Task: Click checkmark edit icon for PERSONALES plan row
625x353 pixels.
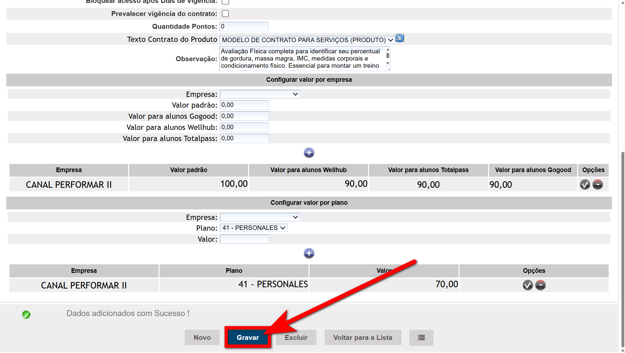Action: pyautogui.click(x=528, y=285)
